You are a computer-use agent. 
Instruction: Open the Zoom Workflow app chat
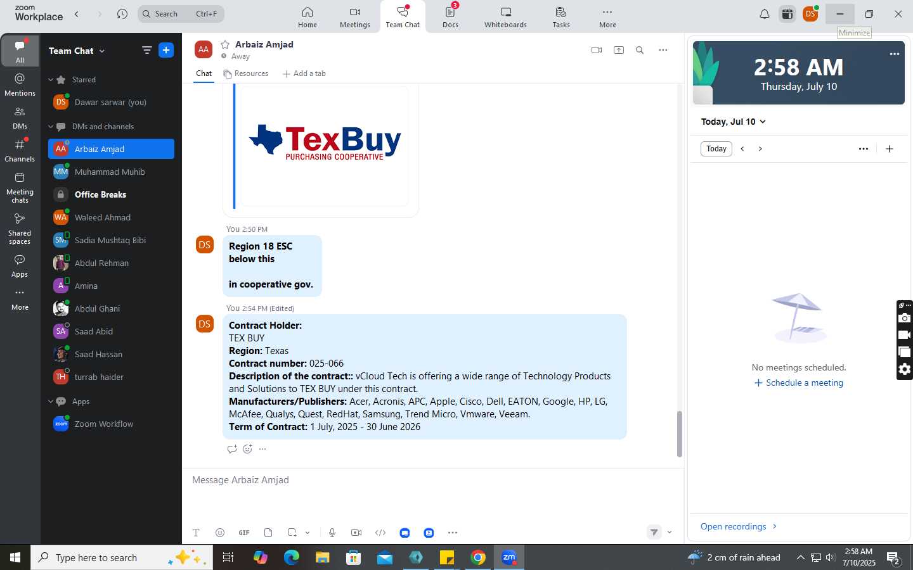point(111,424)
